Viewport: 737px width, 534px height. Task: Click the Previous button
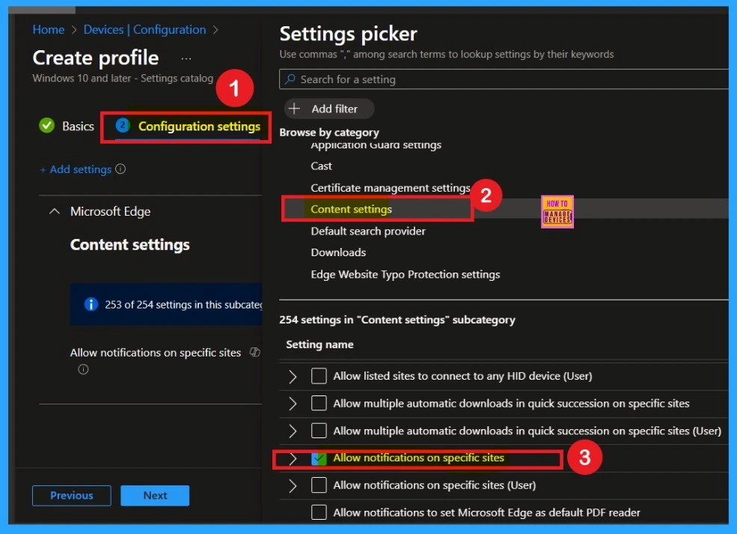tap(71, 495)
